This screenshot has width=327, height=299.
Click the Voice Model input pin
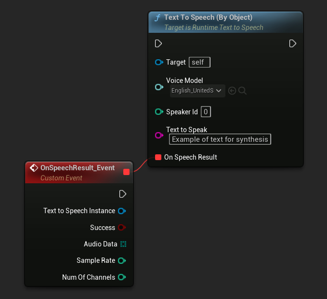(159, 87)
